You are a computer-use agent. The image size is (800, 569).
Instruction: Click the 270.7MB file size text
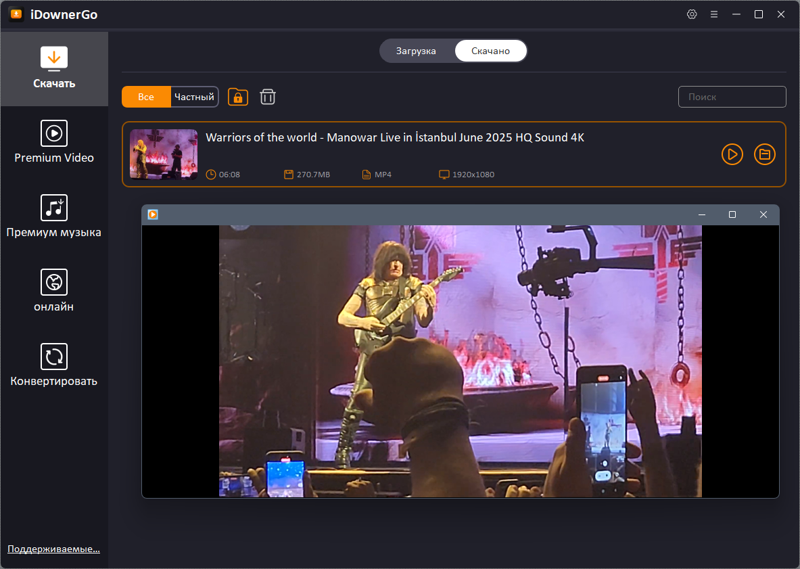tap(313, 175)
